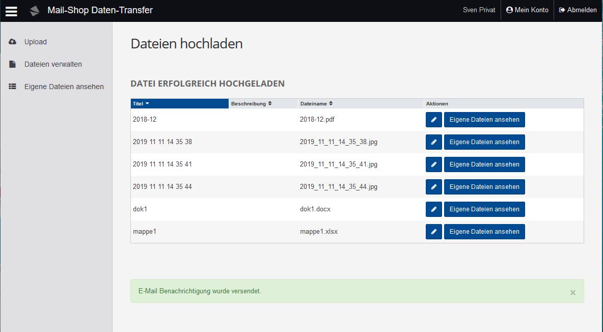
Task: Click Eigene Dateien ansehen button for mappe1.xlsx
Action: (484, 232)
